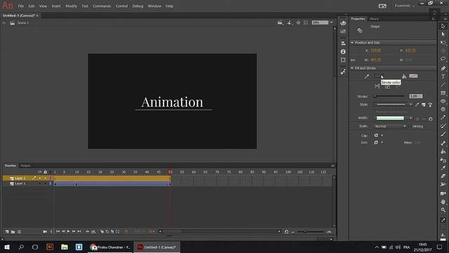This screenshot has height=253, width=449.
Task: Lock Layer 2 using lock dot
Action: 45,178
